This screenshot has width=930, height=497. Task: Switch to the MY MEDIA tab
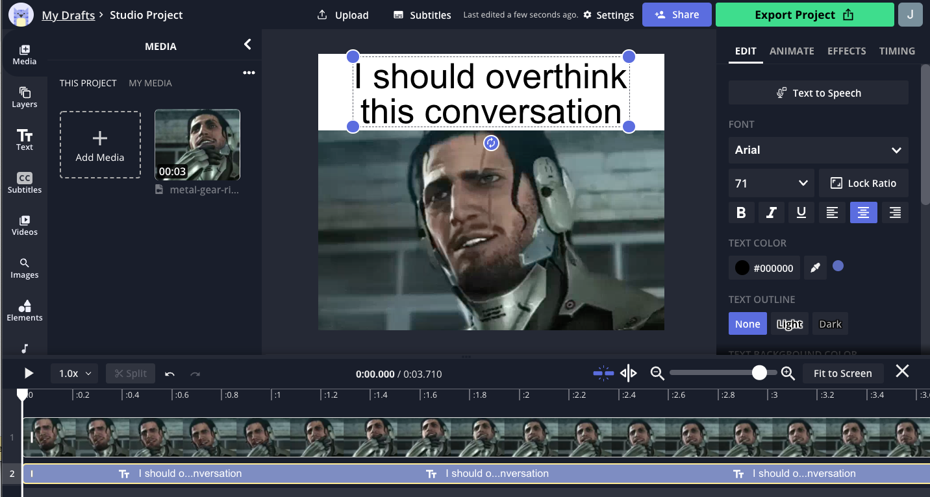[x=150, y=83]
